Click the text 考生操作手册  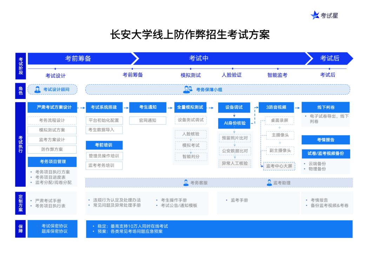tap(174, 200)
